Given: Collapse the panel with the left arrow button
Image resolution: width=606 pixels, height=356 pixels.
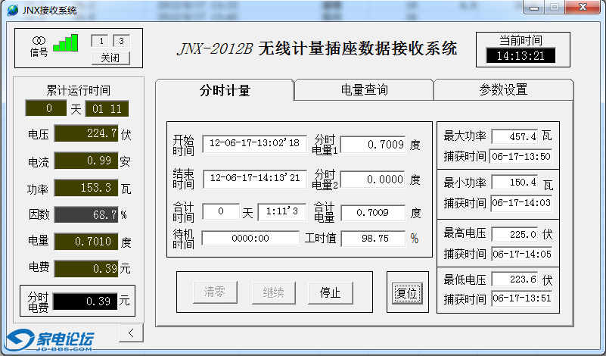Looking at the screenshot, I should click(131, 333).
